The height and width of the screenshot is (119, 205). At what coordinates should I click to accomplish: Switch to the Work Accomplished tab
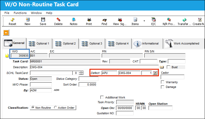pyautogui.click(x=183, y=43)
